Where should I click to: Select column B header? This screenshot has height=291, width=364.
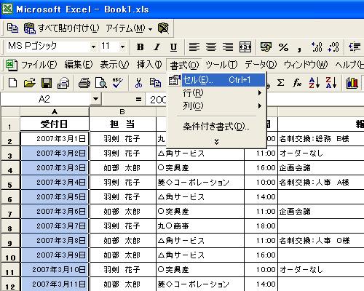click(122, 112)
